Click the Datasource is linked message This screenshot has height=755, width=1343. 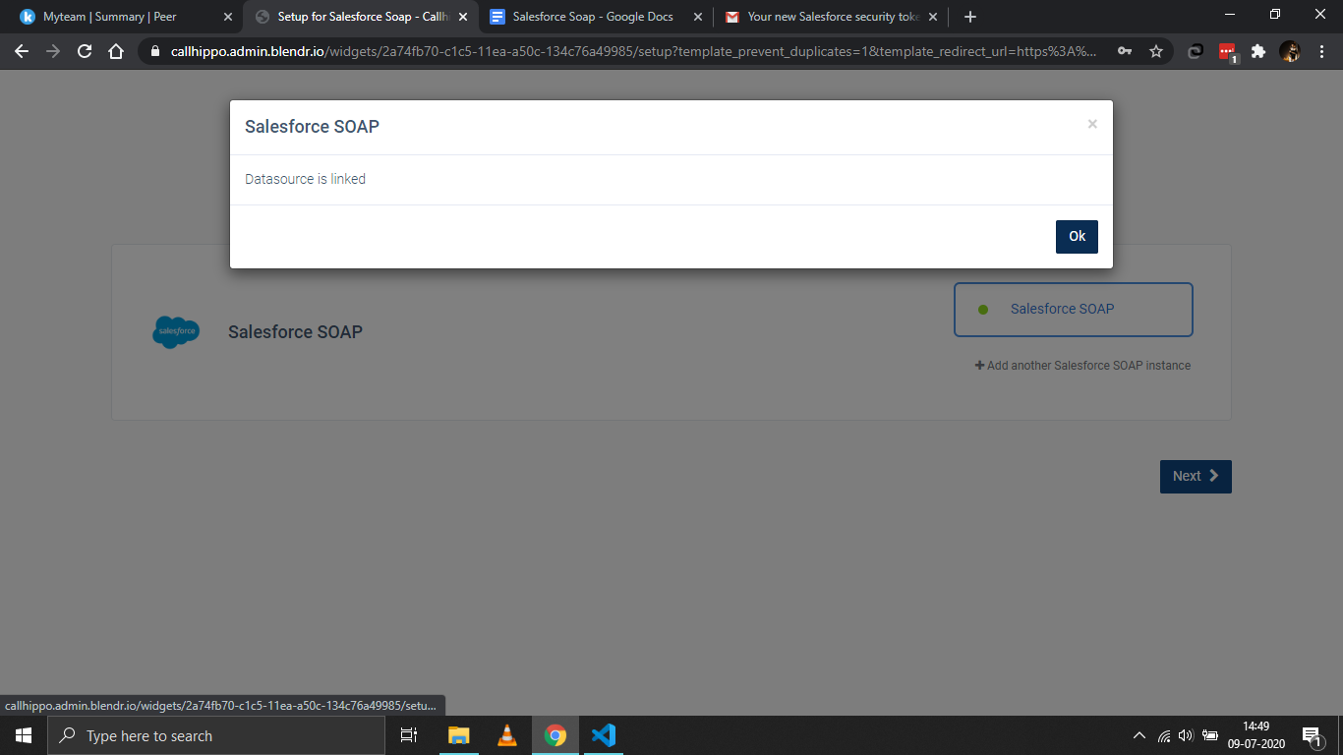point(305,179)
